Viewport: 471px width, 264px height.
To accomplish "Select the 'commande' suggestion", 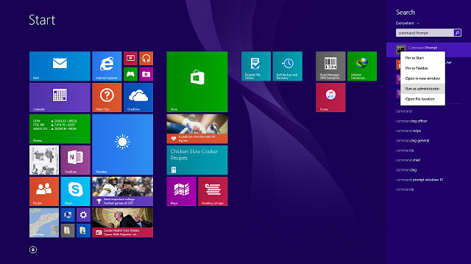I will click(405, 189).
